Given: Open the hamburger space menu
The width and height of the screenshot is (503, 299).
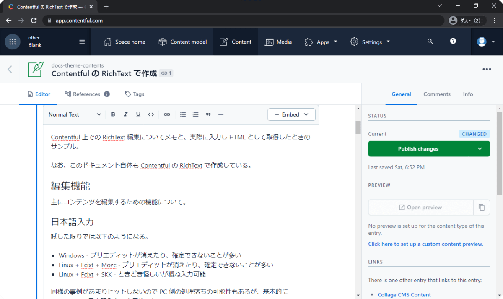Looking at the screenshot, I should click(x=82, y=42).
